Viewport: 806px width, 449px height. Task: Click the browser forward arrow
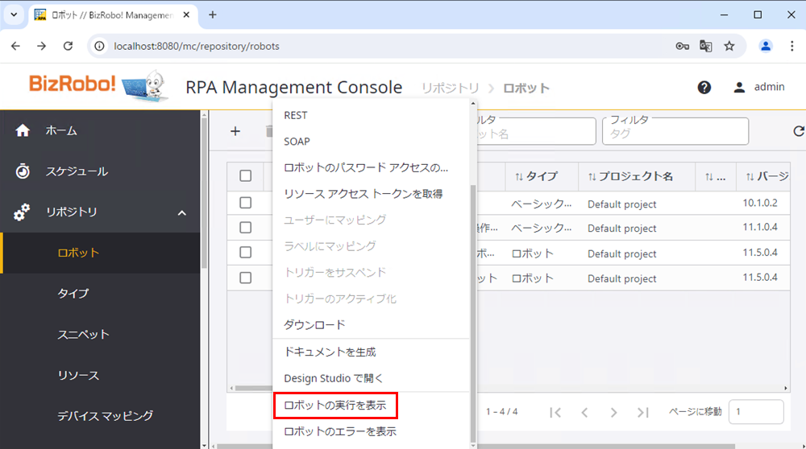pyautogui.click(x=42, y=46)
